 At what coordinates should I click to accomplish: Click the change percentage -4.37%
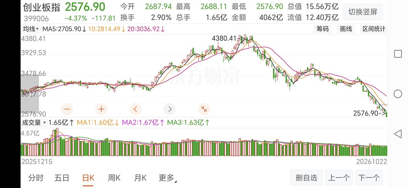pyautogui.click(x=75, y=18)
